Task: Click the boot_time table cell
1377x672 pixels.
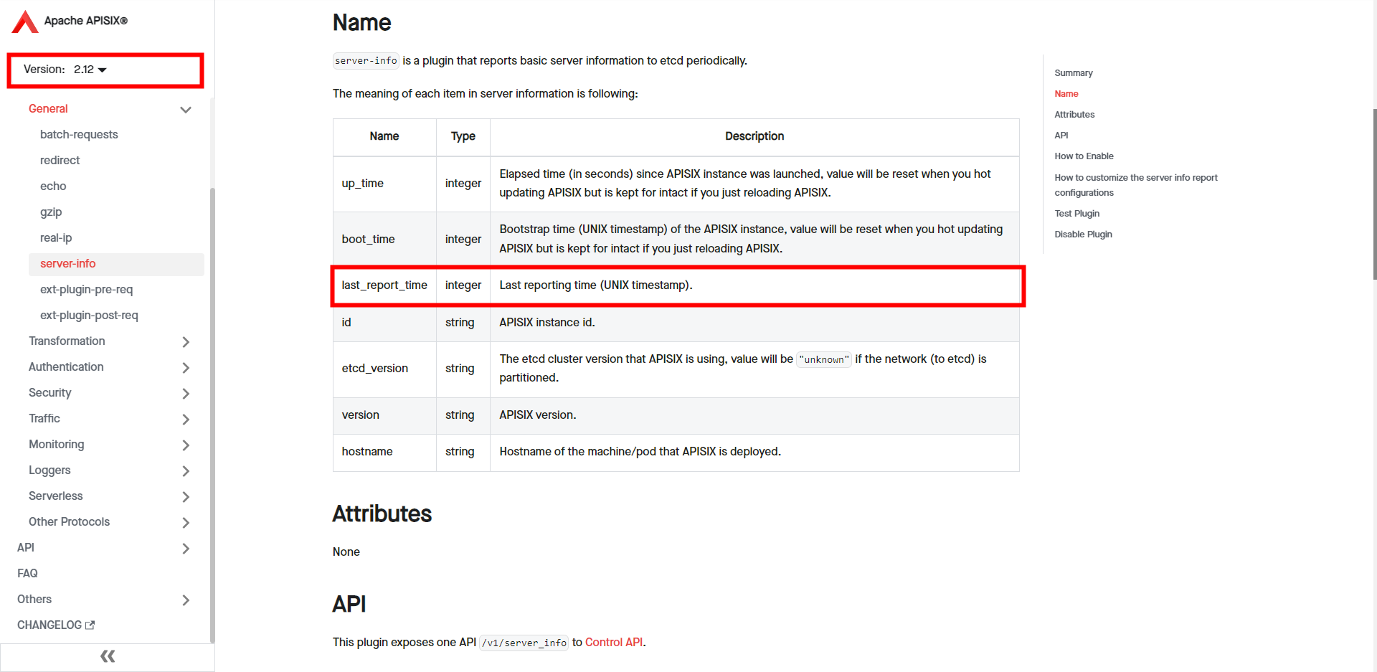Action: [384, 239]
